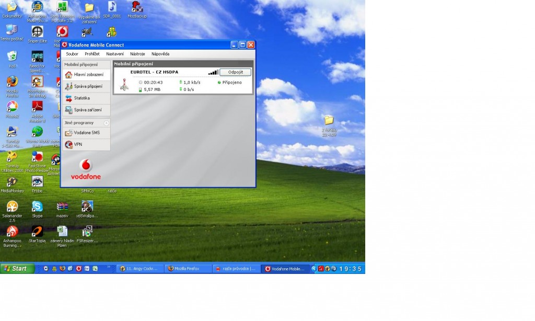The height and width of the screenshot is (321, 535).
Task: Open Hlavní zobrazení main view
Action: click(86, 74)
